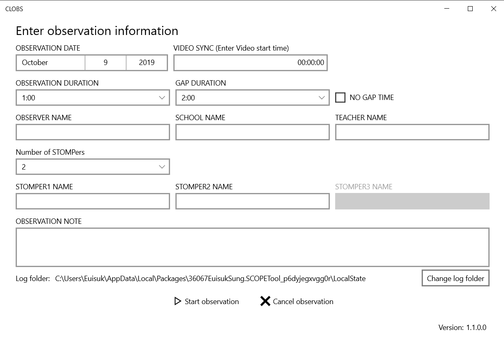
Task: Maximize the CLOBS window
Action: click(x=470, y=9)
